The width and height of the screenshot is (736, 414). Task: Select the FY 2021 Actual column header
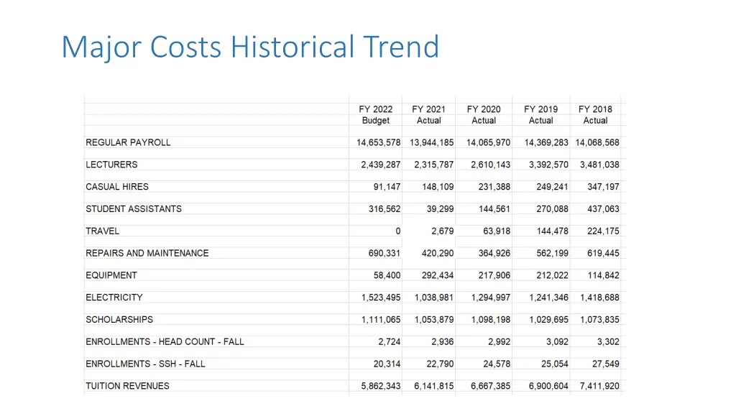click(428, 114)
